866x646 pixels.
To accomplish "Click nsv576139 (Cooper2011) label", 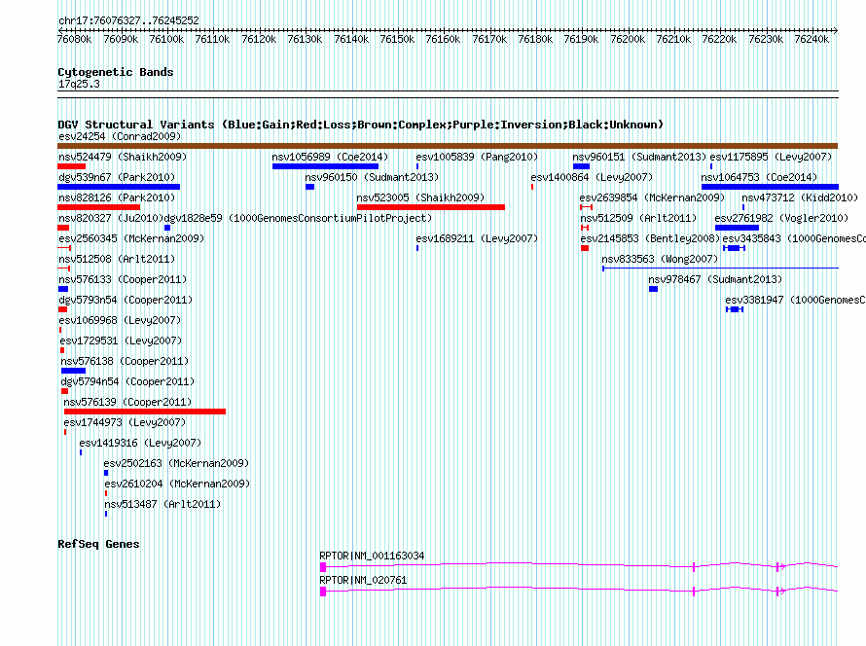I will pyautogui.click(x=127, y=402).
